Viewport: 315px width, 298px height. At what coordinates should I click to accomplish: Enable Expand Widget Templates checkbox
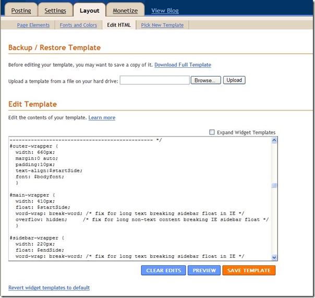click(212, 132)
